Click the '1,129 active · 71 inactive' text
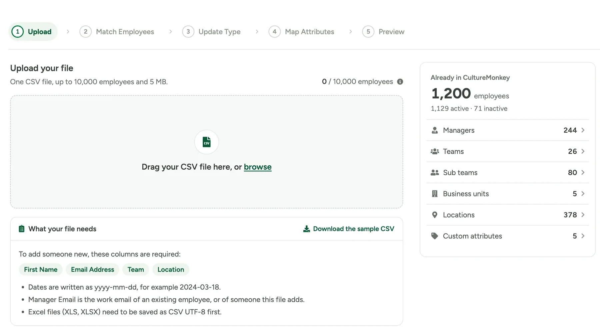Screen dimensions: 600x327 pyautogui.click(x=469, y=108)
